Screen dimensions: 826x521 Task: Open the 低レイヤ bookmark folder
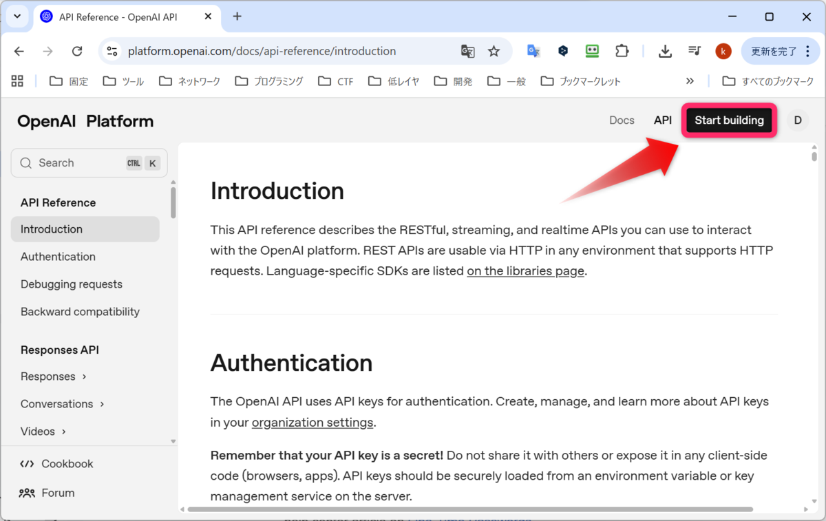394,81
